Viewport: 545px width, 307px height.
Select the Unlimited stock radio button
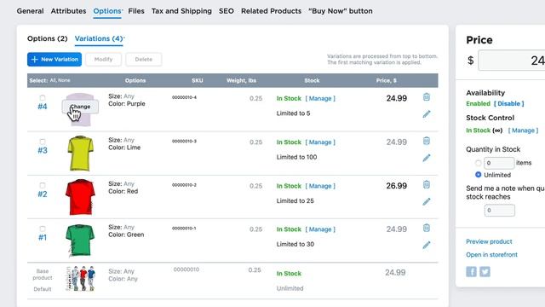click(479, 174)
